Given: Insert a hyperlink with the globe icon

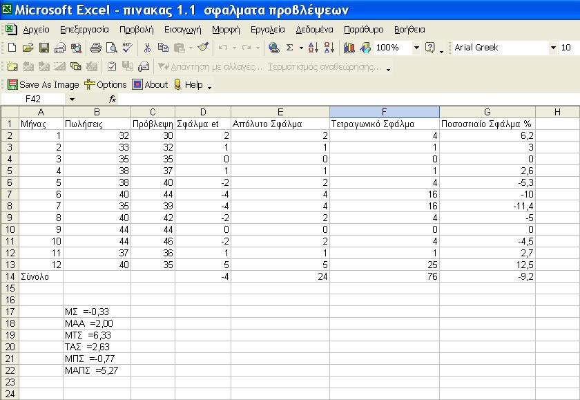Looking at the screenshot, I should tap(273, 48).
